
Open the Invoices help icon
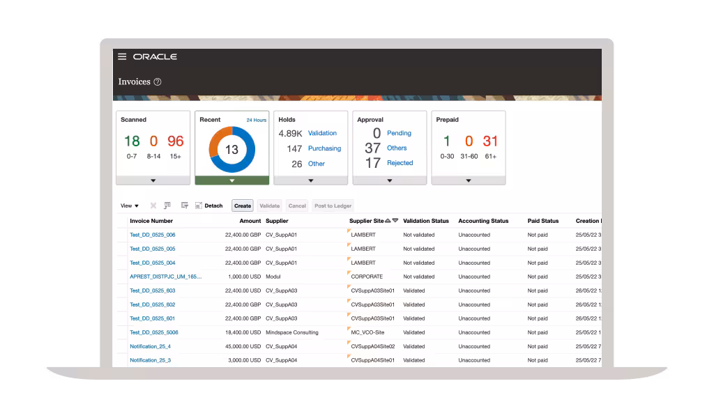pos(158,82)
